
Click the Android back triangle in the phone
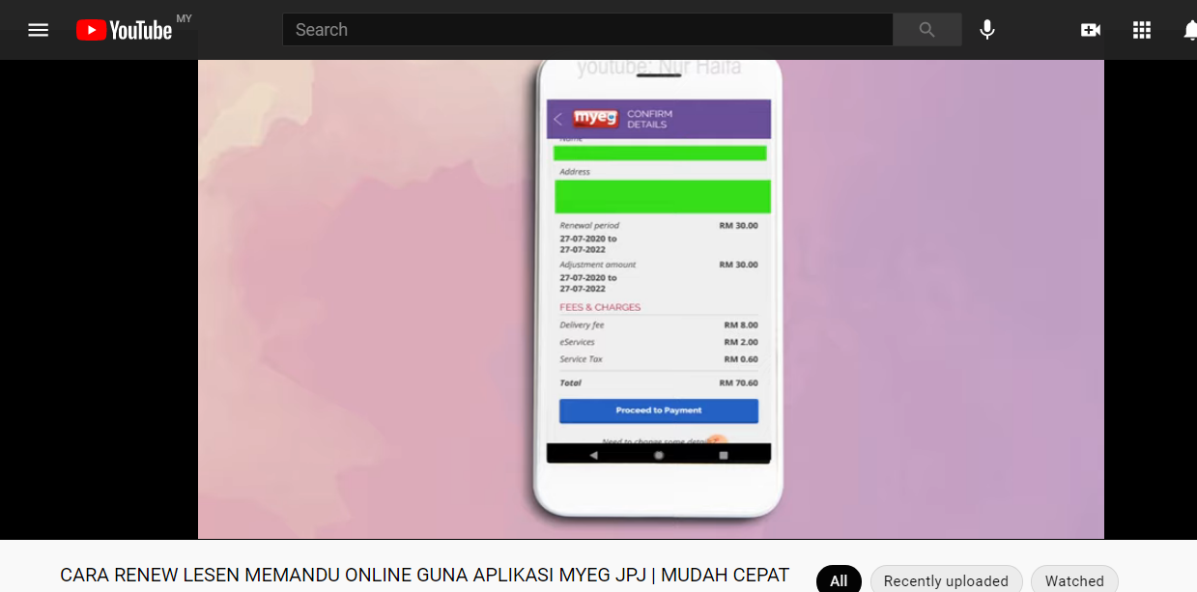[593, 454]
